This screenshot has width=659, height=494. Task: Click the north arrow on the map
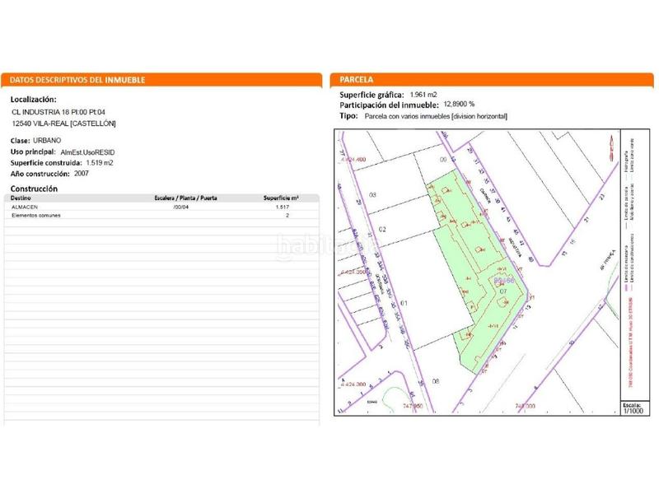(610, 144)
